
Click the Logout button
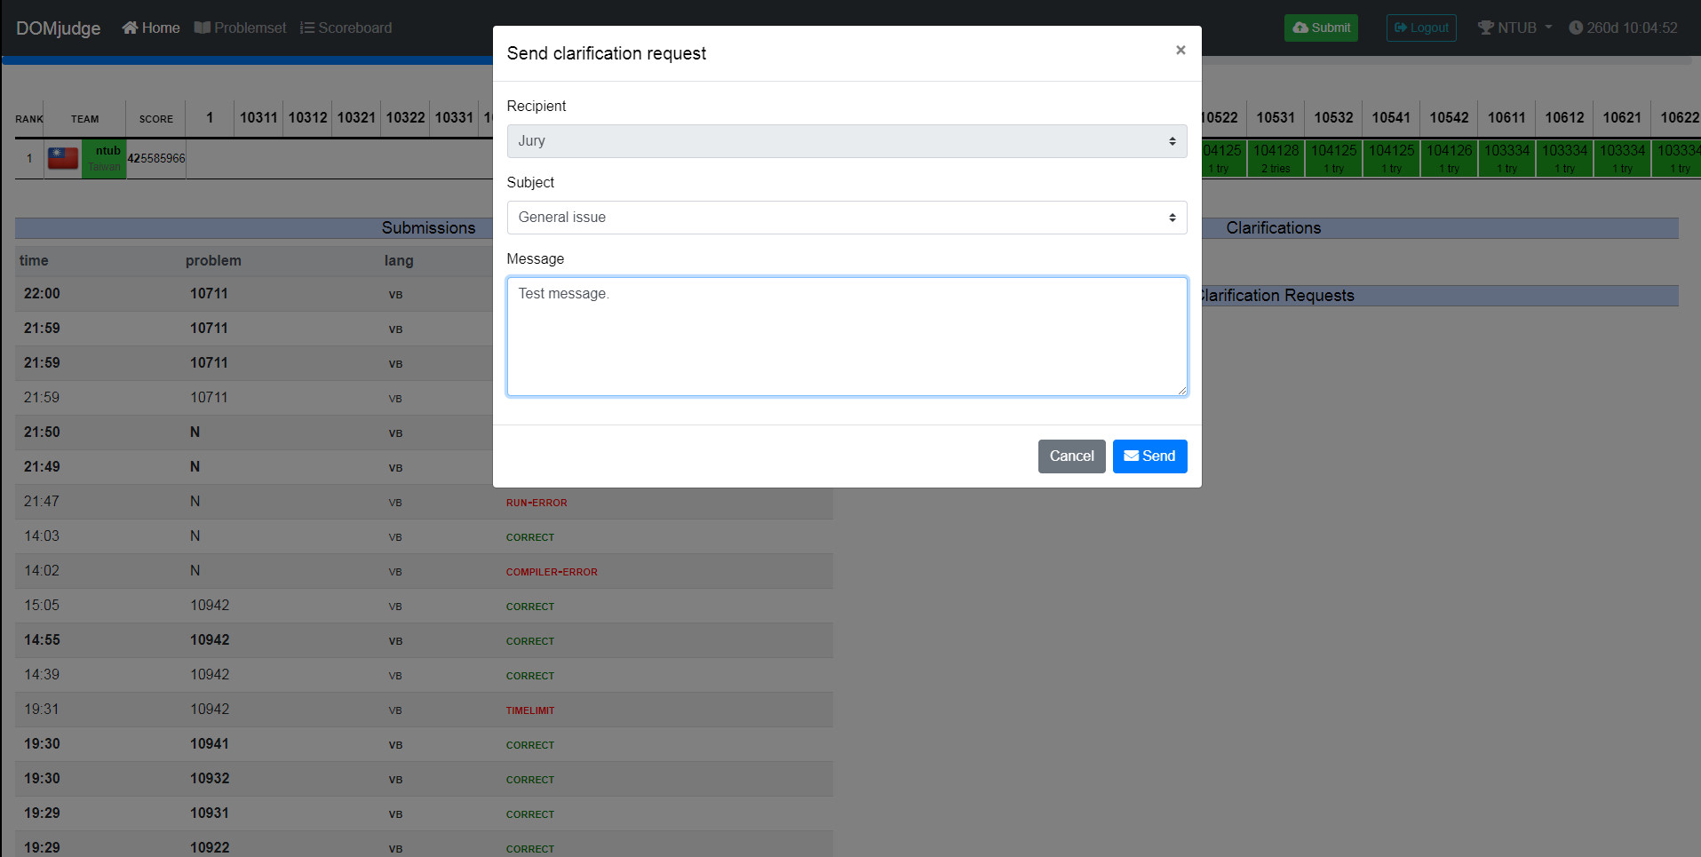[1420, 28]
